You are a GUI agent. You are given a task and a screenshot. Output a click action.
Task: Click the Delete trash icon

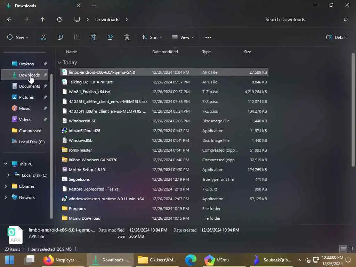coord(127,37)
